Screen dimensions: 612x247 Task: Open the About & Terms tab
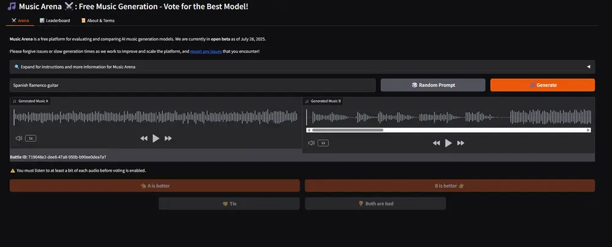(x=98, y=20)
